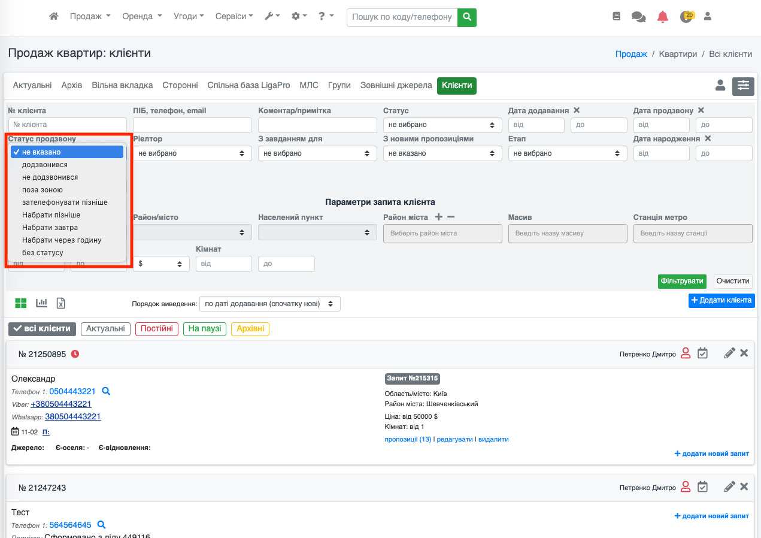The image size is (761, 538).
Task: Toggle the 'Актуальні' client status filter
Action: [105, 329]
